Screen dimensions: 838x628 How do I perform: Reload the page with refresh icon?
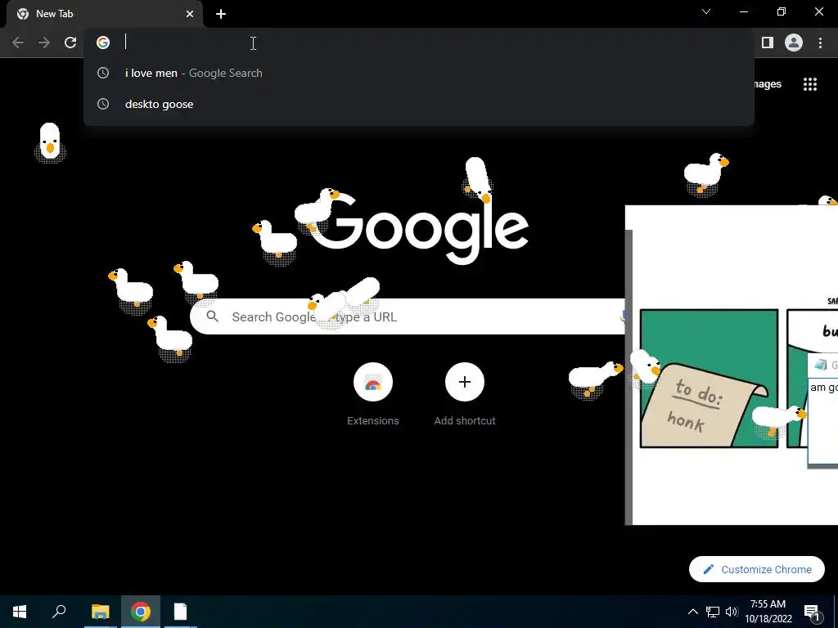[70, 43]
